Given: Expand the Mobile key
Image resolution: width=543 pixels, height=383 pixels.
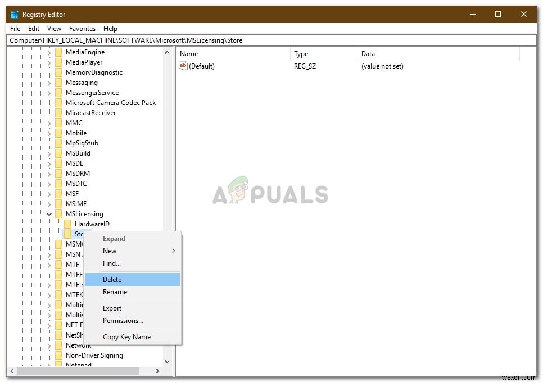Looking at the screenshot, I should point(49,134).
